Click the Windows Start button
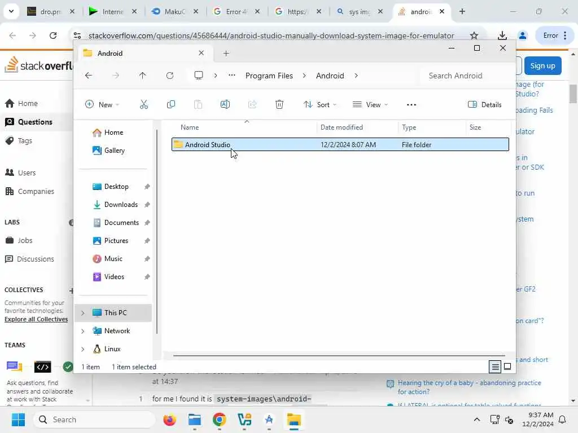 pos(18,419)
